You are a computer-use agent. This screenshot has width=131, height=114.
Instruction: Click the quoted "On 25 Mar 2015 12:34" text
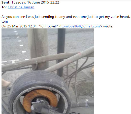point(19,26)
